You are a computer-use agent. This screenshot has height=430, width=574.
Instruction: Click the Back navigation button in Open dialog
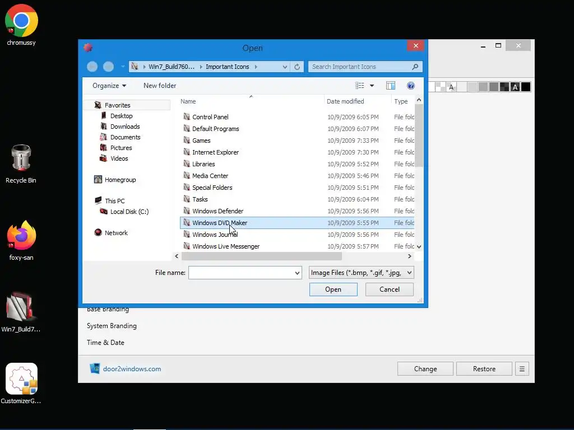pos(92,67)
